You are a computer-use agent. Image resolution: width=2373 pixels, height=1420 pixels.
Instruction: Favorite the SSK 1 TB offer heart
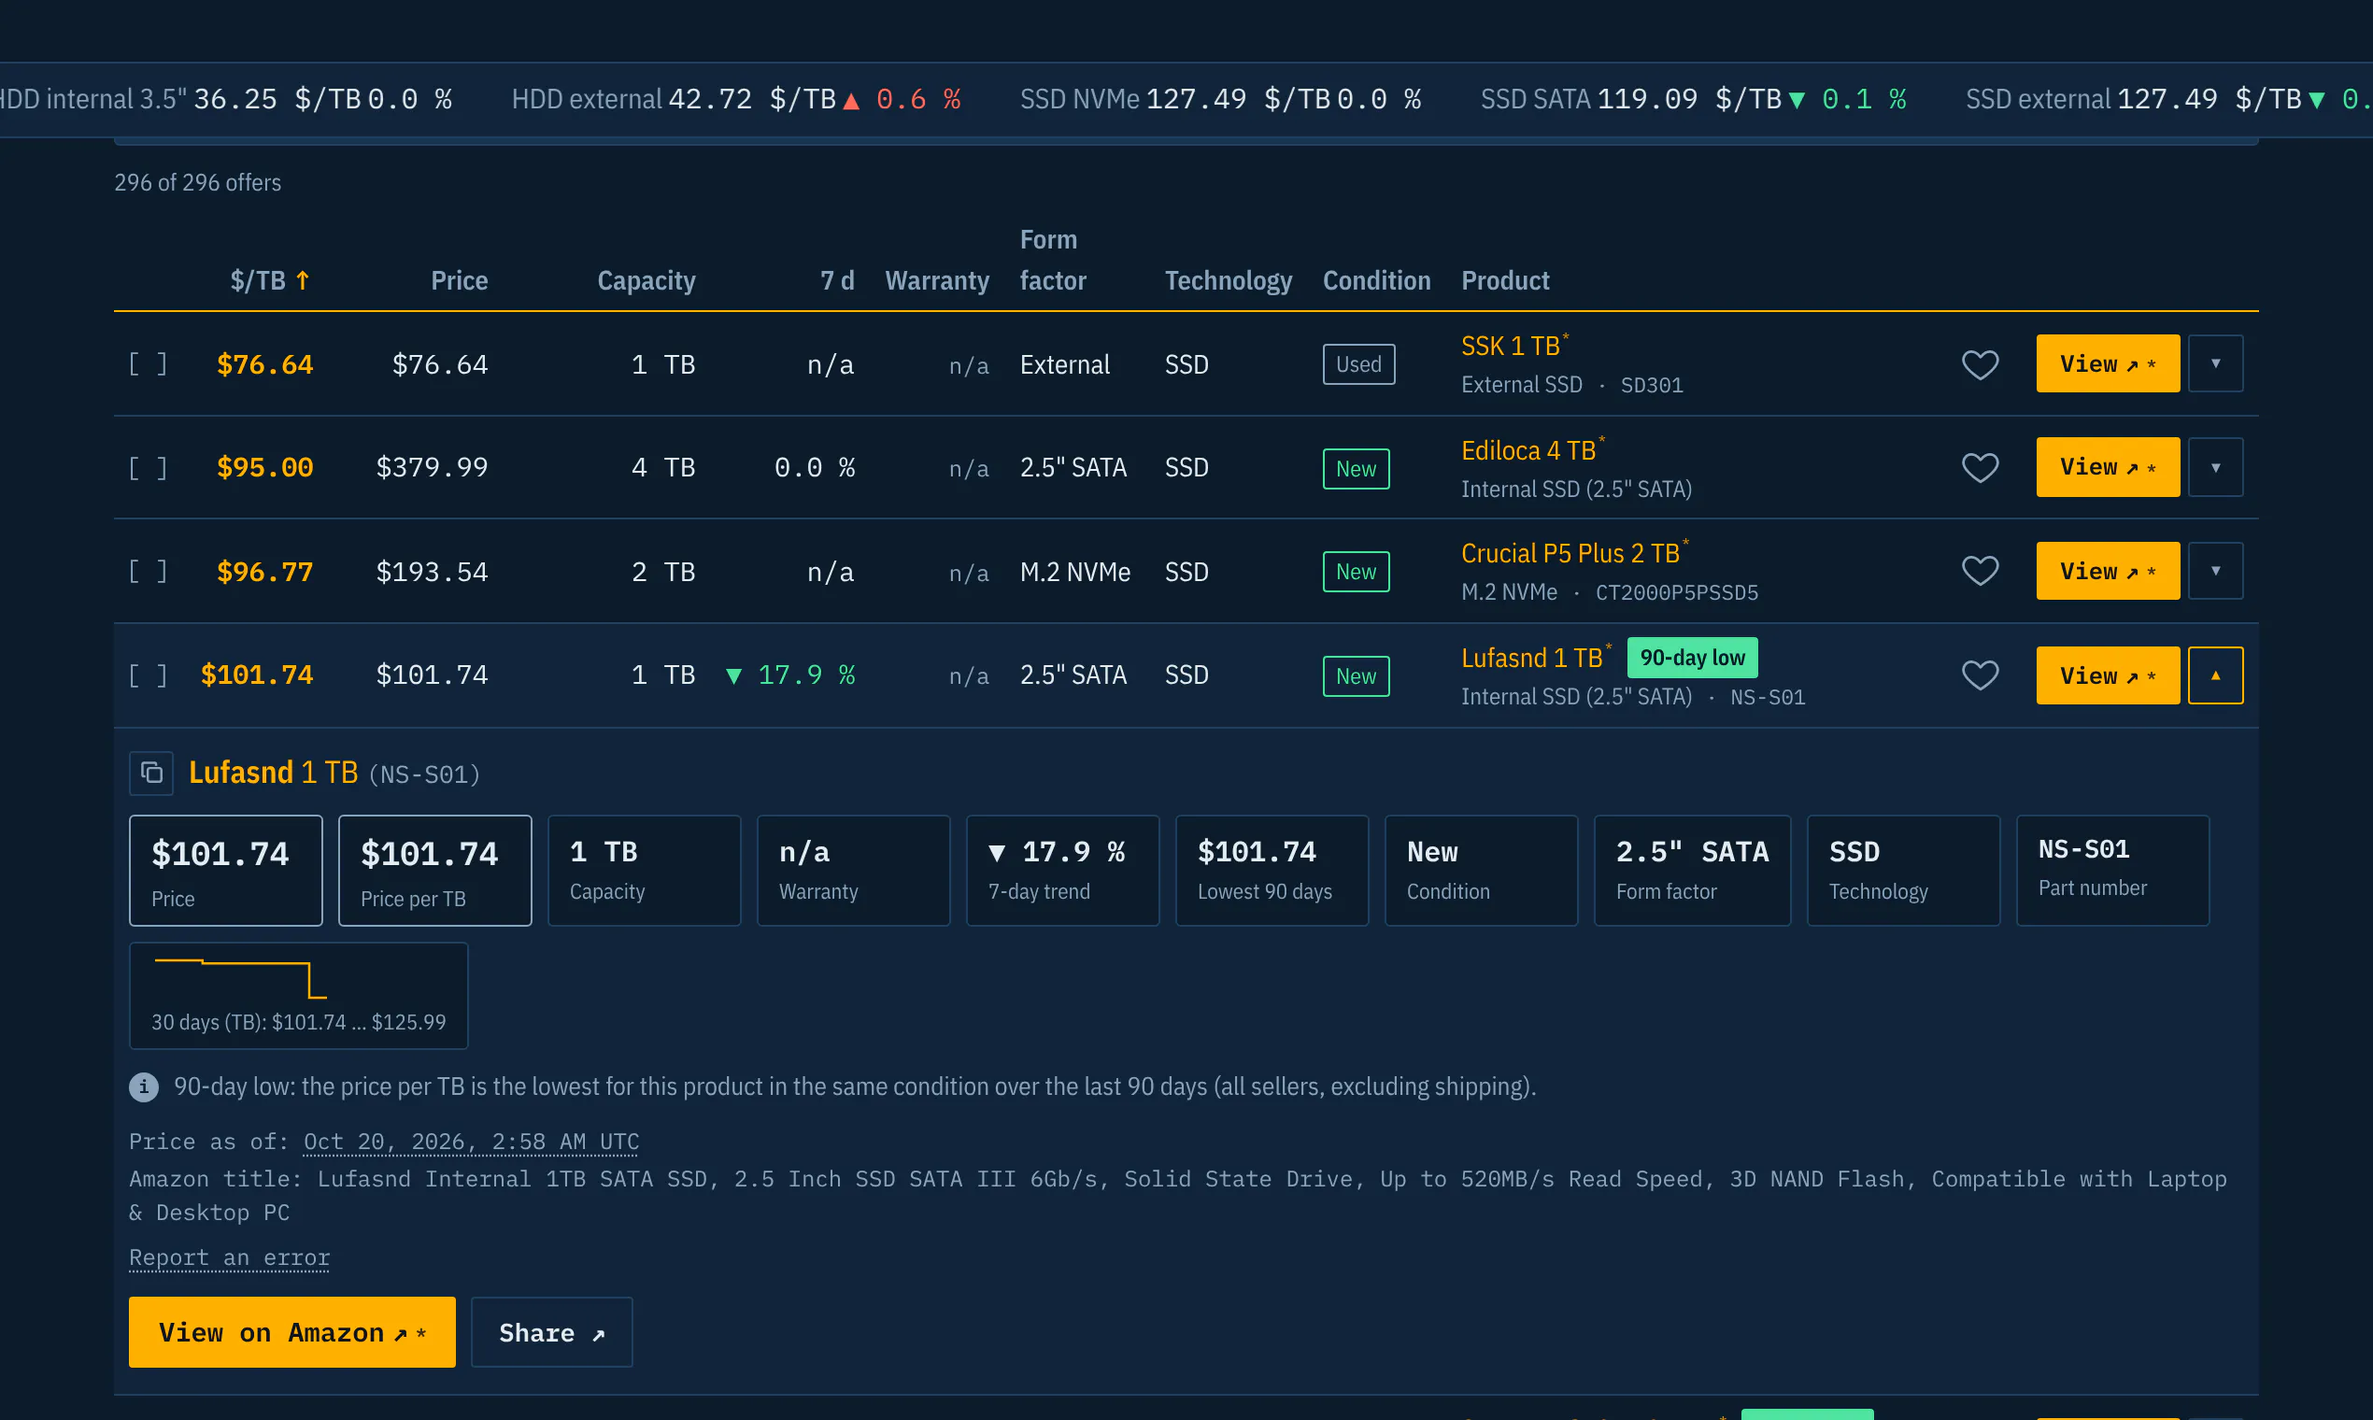pos(1980,364)
